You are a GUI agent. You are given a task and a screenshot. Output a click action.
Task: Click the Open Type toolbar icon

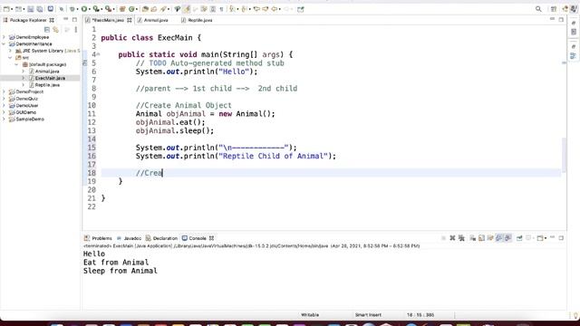pos(146,9)
